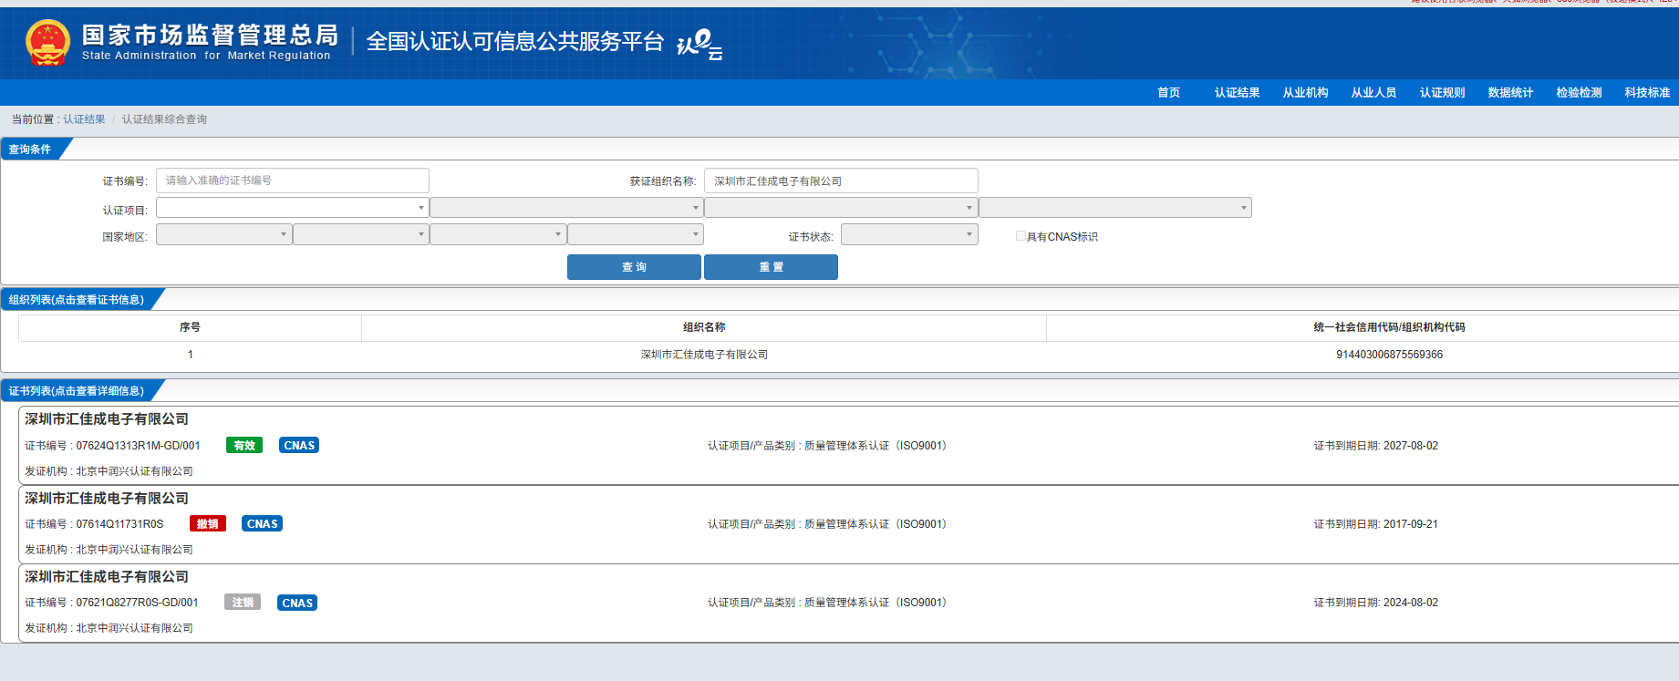This screenshot has width=1679, height=681.
Task: Go to 数据统计 in the navigation bar
Action: click(x=1510, y=93)
